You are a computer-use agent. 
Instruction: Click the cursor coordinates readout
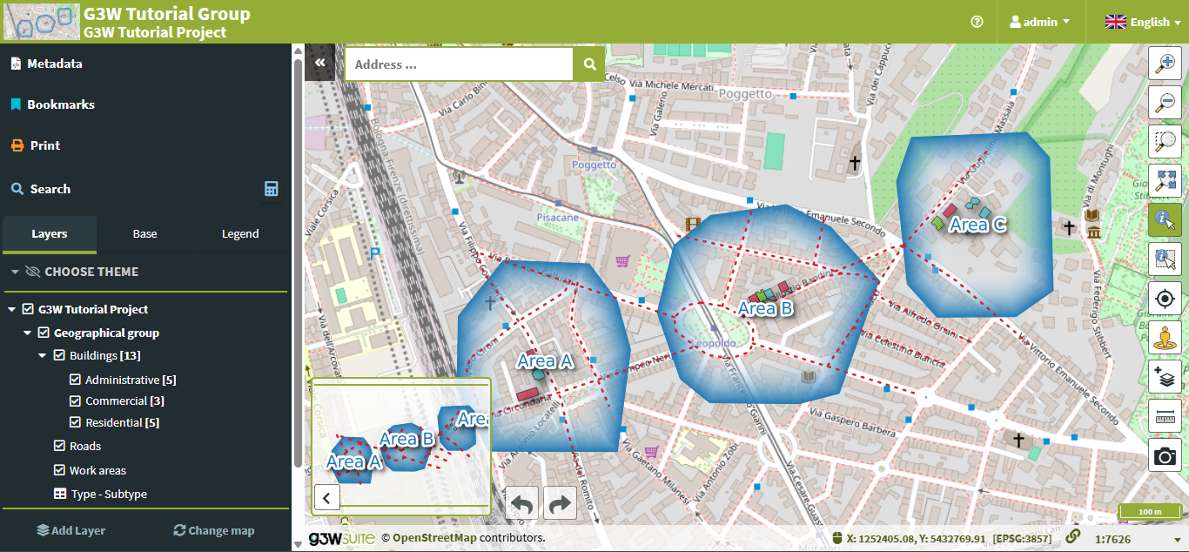916,539
